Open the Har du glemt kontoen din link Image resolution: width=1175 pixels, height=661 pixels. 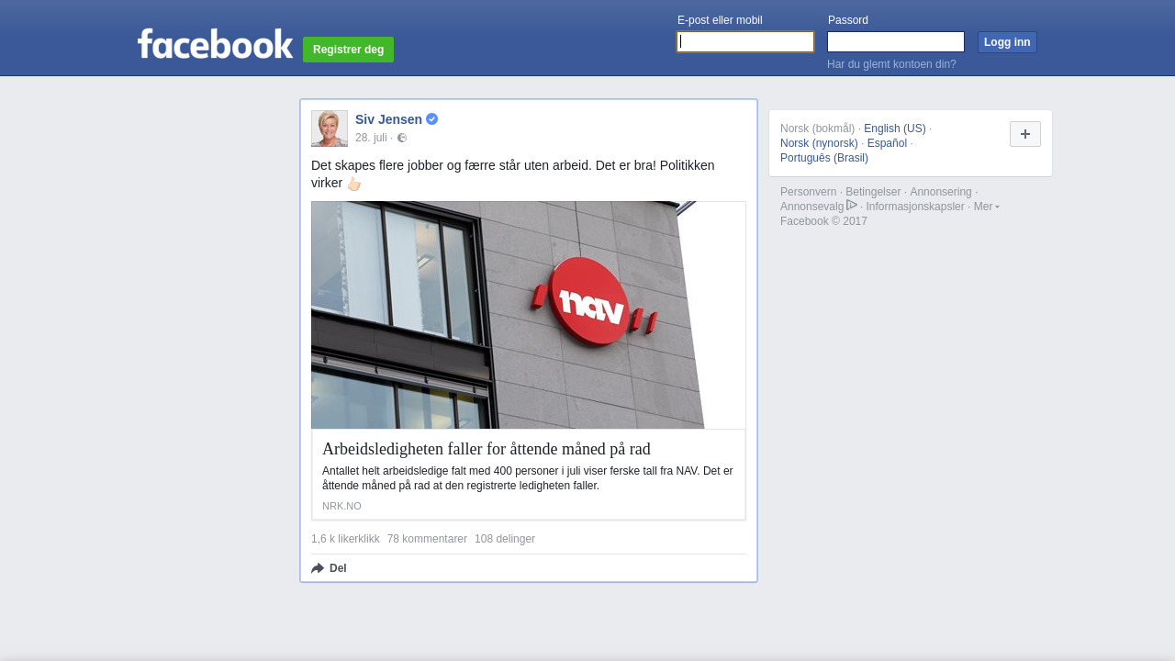coord(891,64)
